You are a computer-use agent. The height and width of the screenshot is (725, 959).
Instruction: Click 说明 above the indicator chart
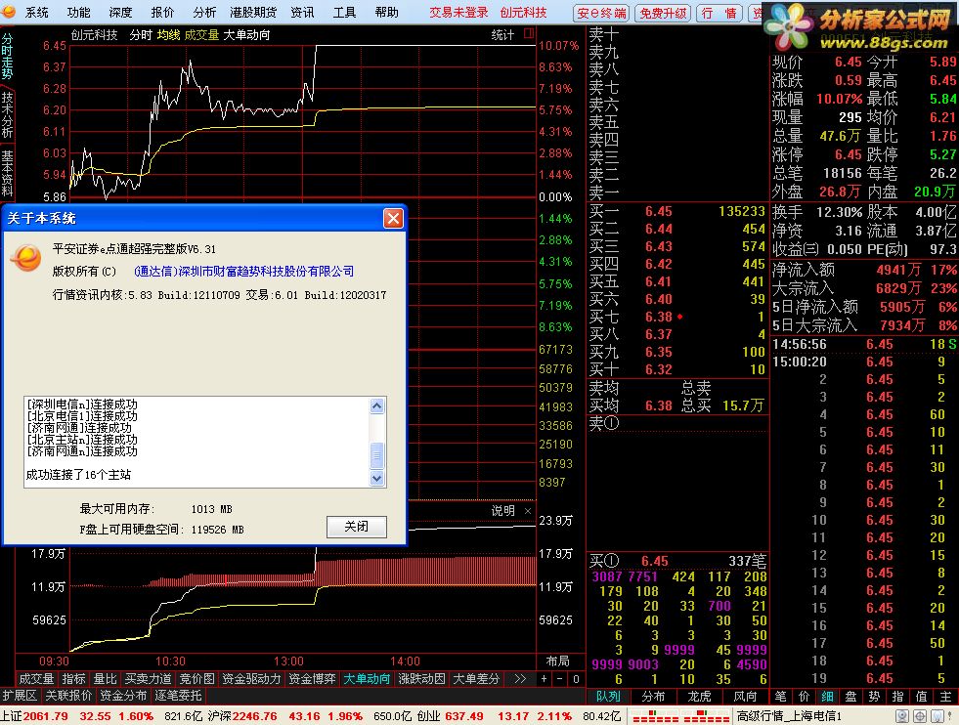[502, 510]
